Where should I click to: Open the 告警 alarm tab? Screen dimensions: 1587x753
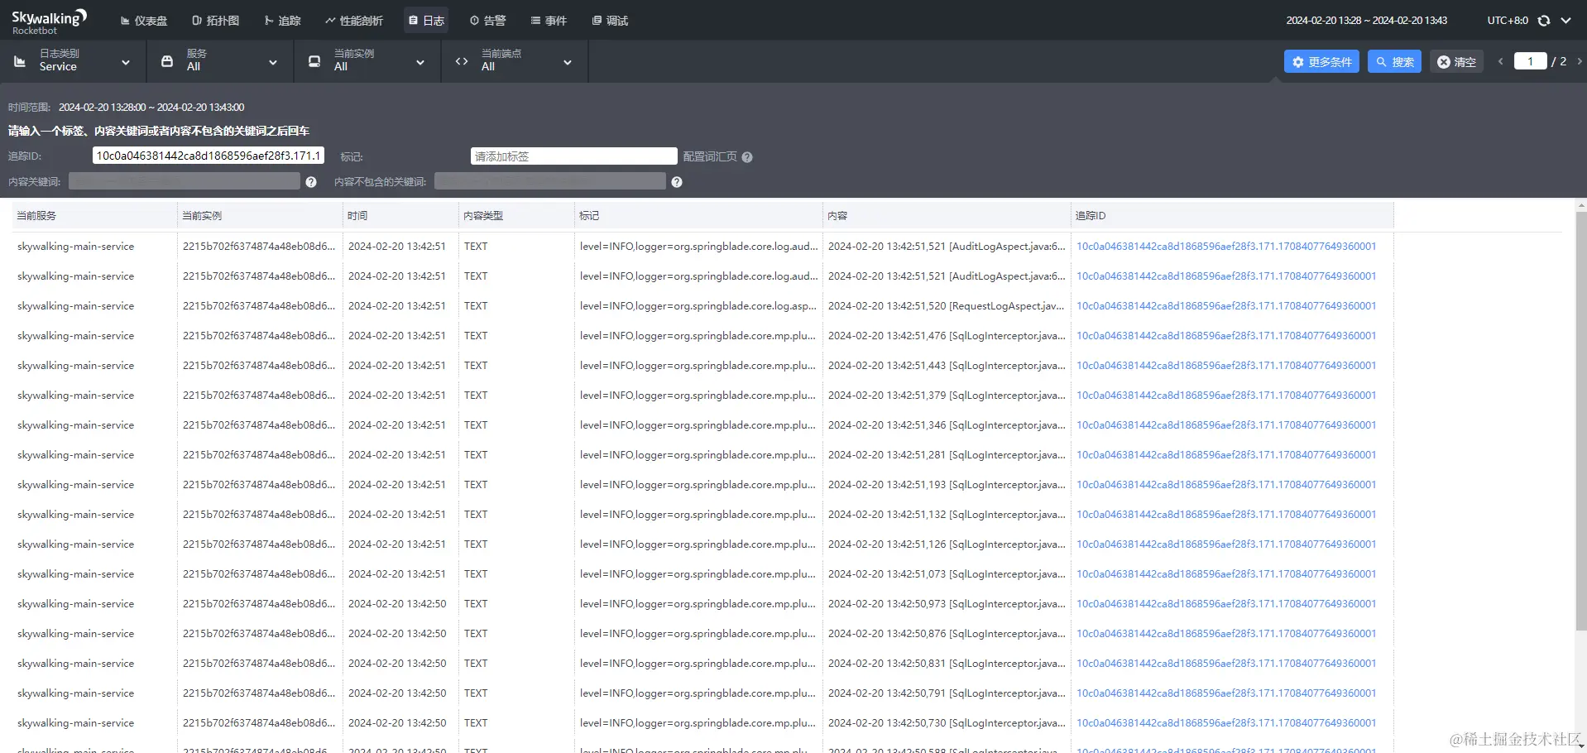click(487, 21)
